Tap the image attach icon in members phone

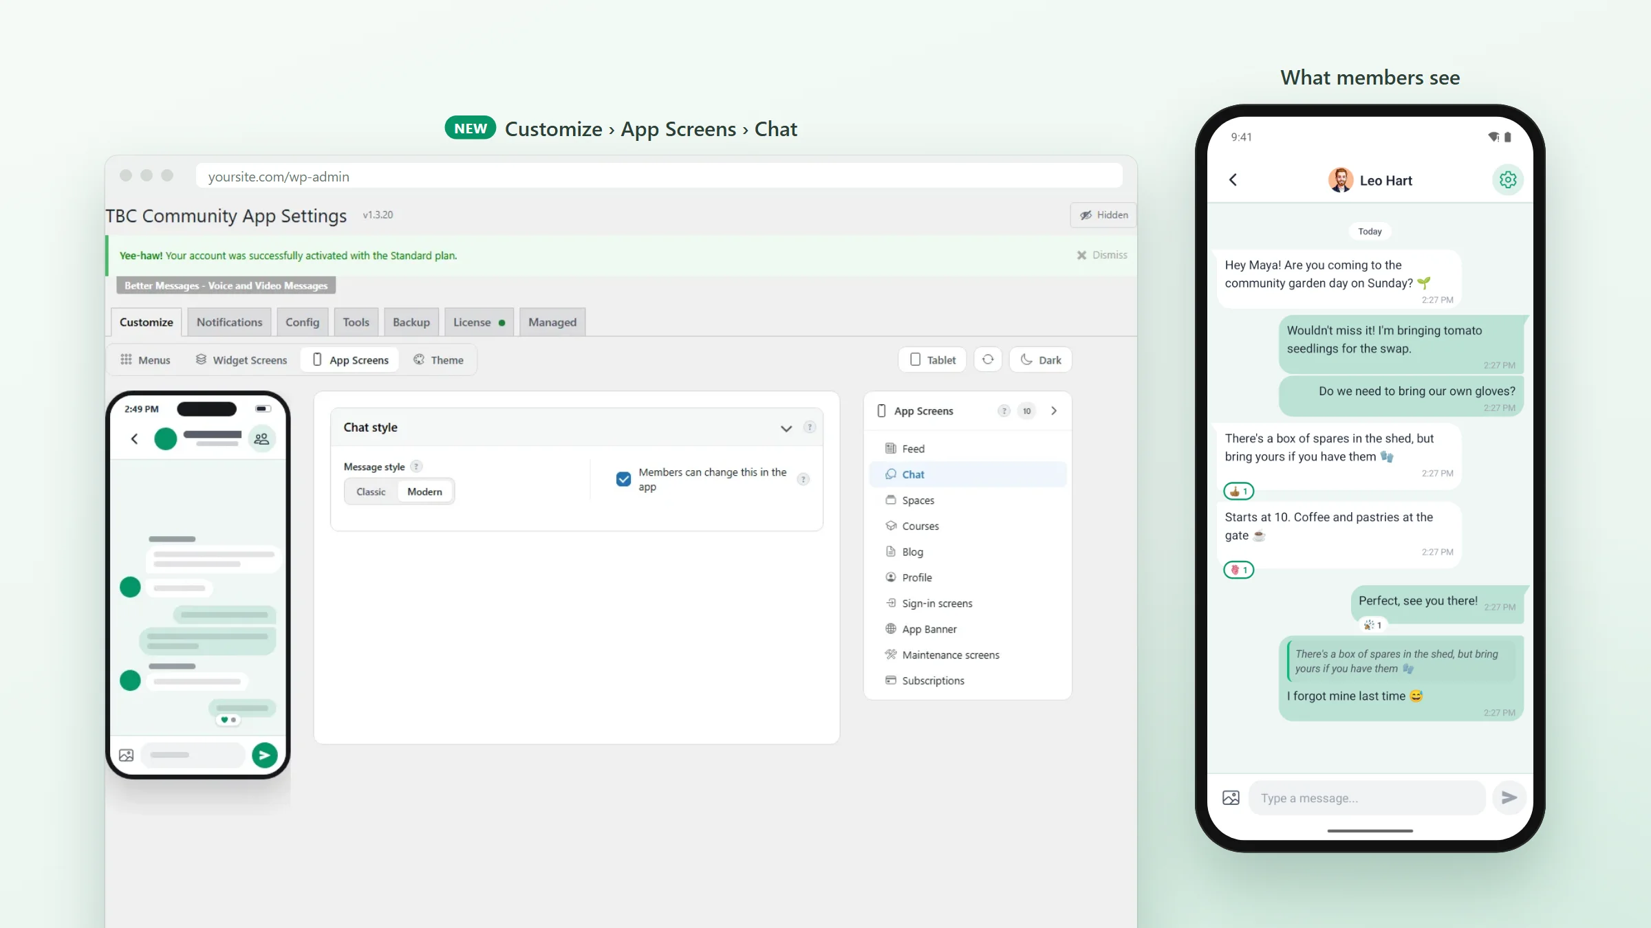coord(1231,797)
